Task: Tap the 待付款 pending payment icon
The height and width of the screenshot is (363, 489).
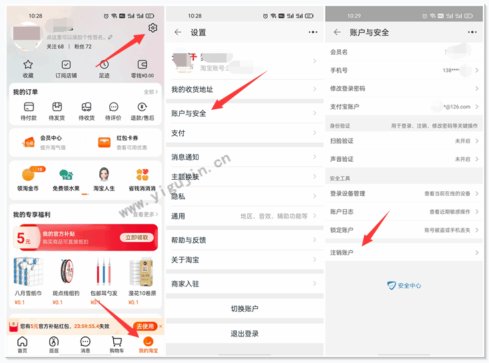Action: tap(29, 107)
